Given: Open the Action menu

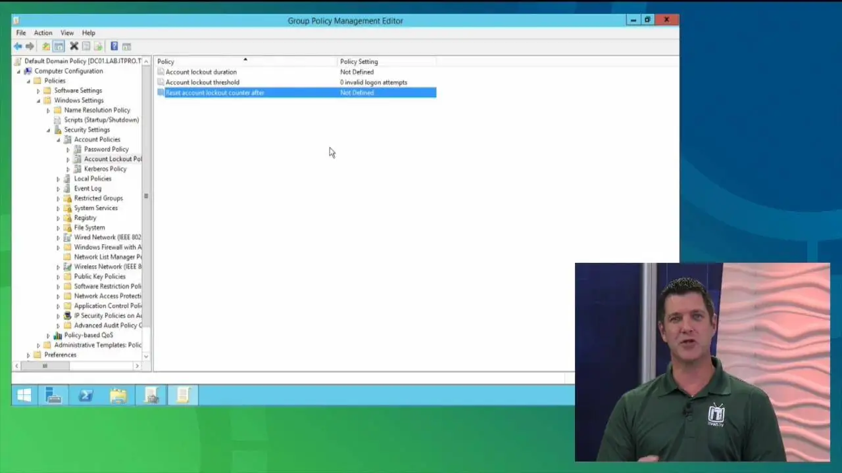Looking at the screenshot, I should tap(43, 33).
